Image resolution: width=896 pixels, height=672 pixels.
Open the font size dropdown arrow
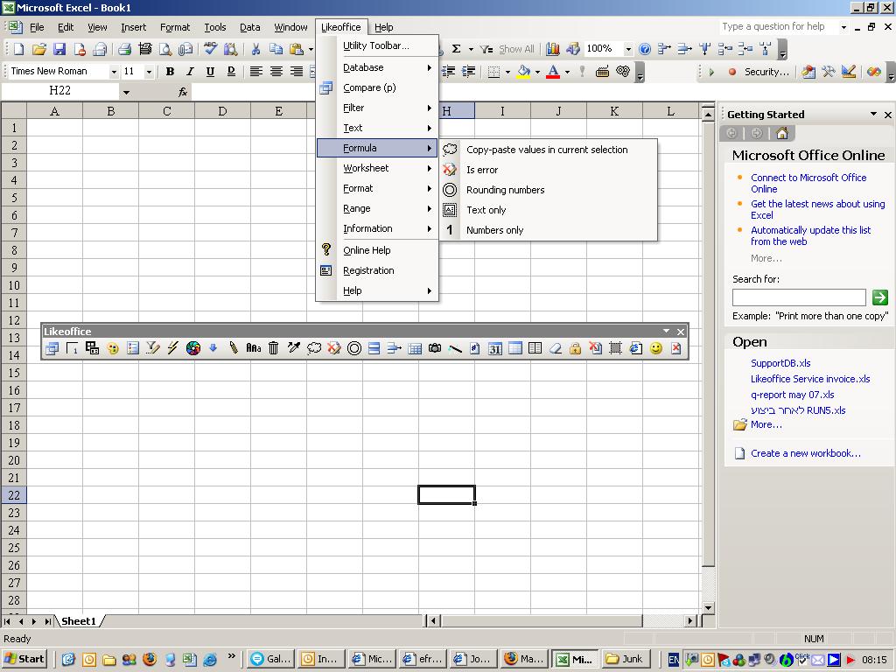149,72
